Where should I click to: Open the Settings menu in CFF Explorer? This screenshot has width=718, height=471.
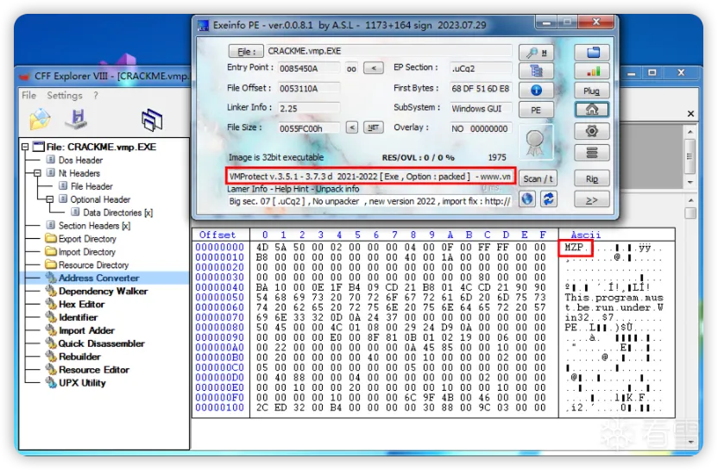(65, 95)
